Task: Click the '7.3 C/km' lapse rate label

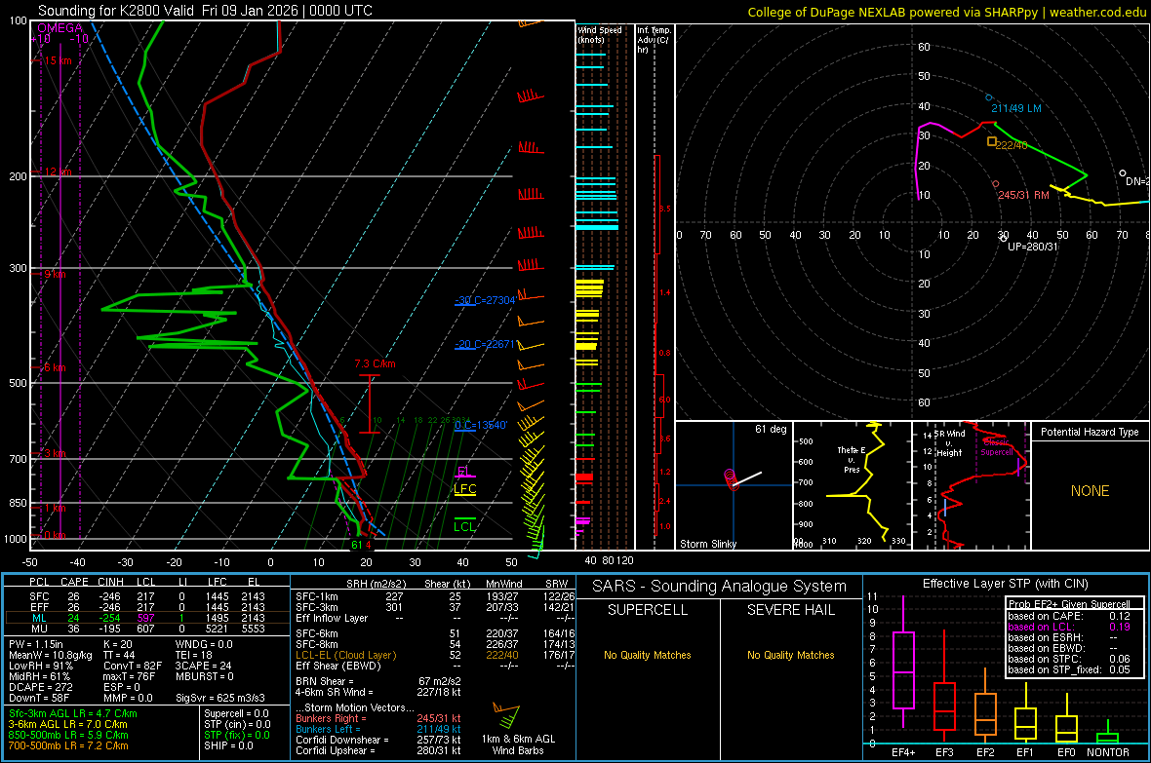Action: (375, 363)
